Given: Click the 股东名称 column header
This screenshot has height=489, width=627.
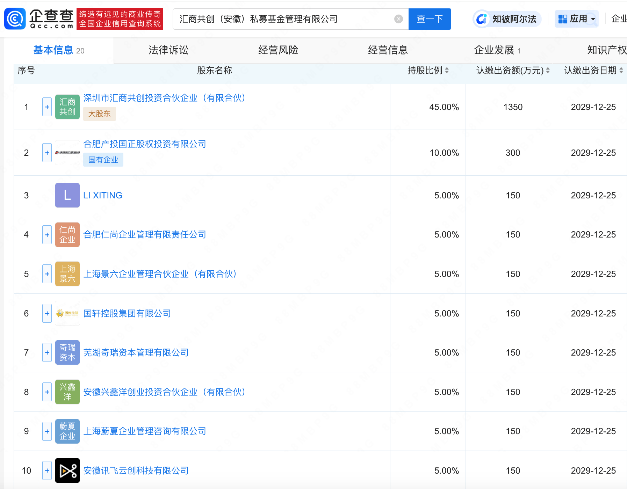Looking at the screenshot, I should (x=215, y=71).
